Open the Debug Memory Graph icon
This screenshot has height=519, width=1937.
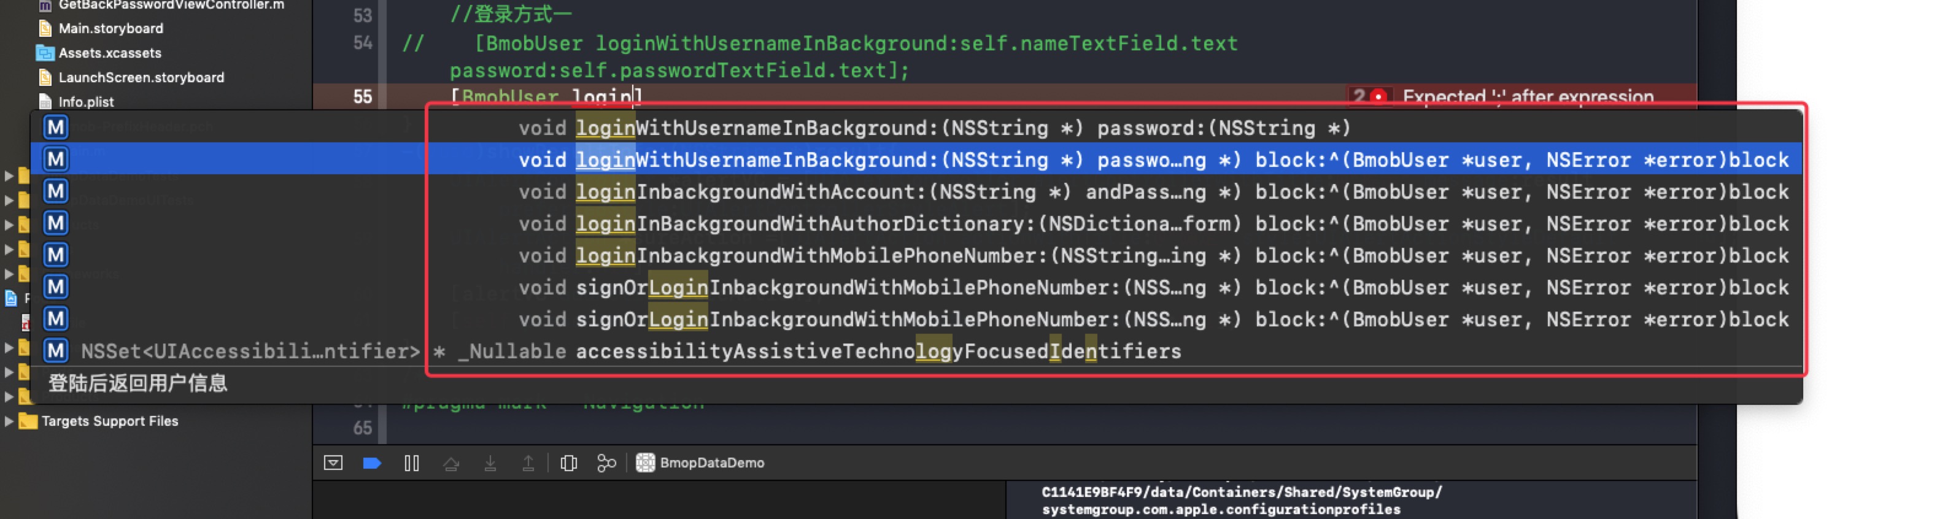(606, 463)
